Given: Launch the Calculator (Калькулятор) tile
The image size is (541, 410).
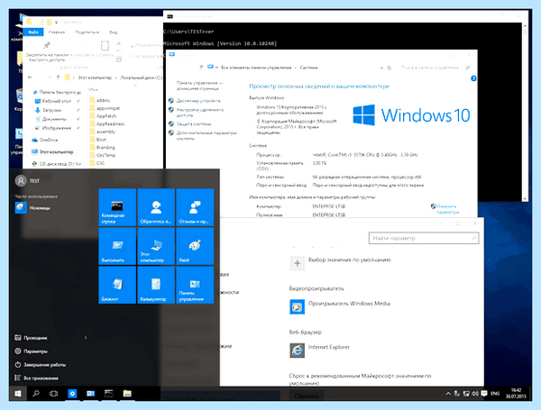Looking at the screenshot, I should [x=156, y=285].
